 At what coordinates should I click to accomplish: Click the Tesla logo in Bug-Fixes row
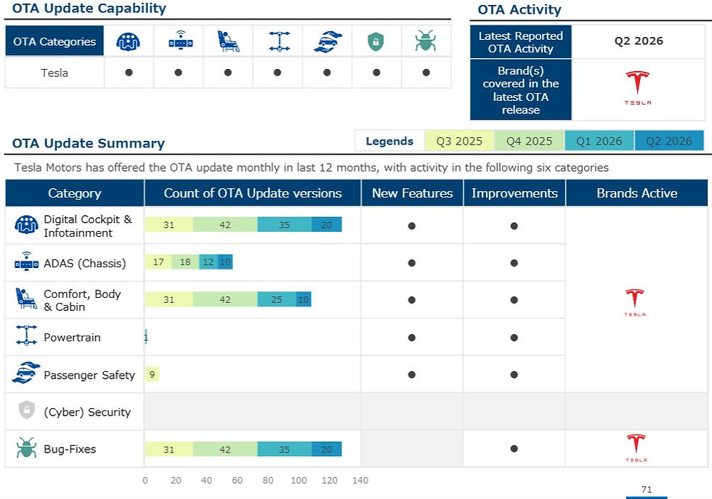[636, 448]
